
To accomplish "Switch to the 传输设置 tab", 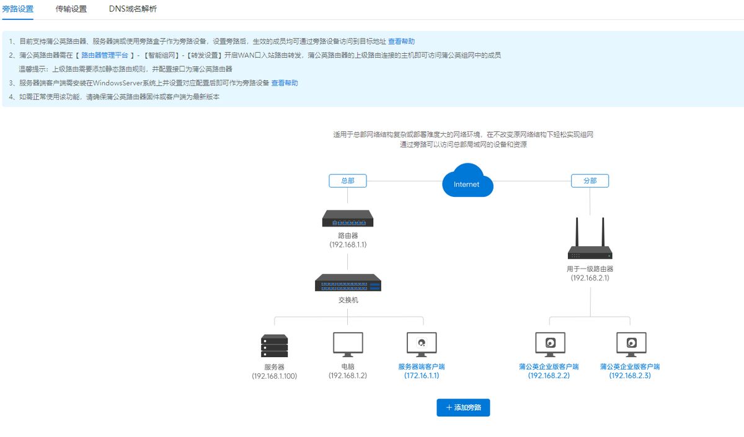I will point(71,9).
